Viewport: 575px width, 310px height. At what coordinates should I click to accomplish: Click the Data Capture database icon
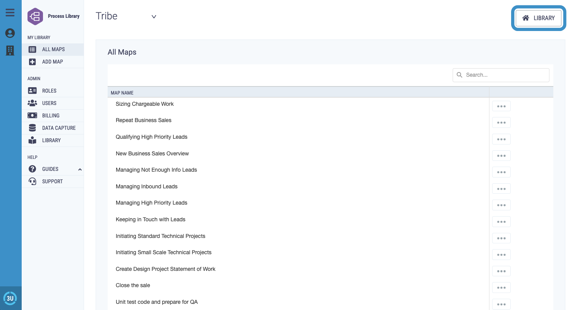click(x=33, y=128)
